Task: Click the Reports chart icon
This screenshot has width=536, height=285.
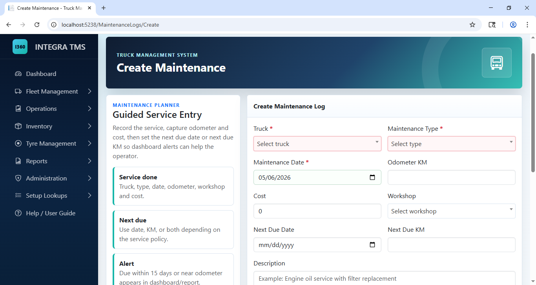Action: point(18,161)
